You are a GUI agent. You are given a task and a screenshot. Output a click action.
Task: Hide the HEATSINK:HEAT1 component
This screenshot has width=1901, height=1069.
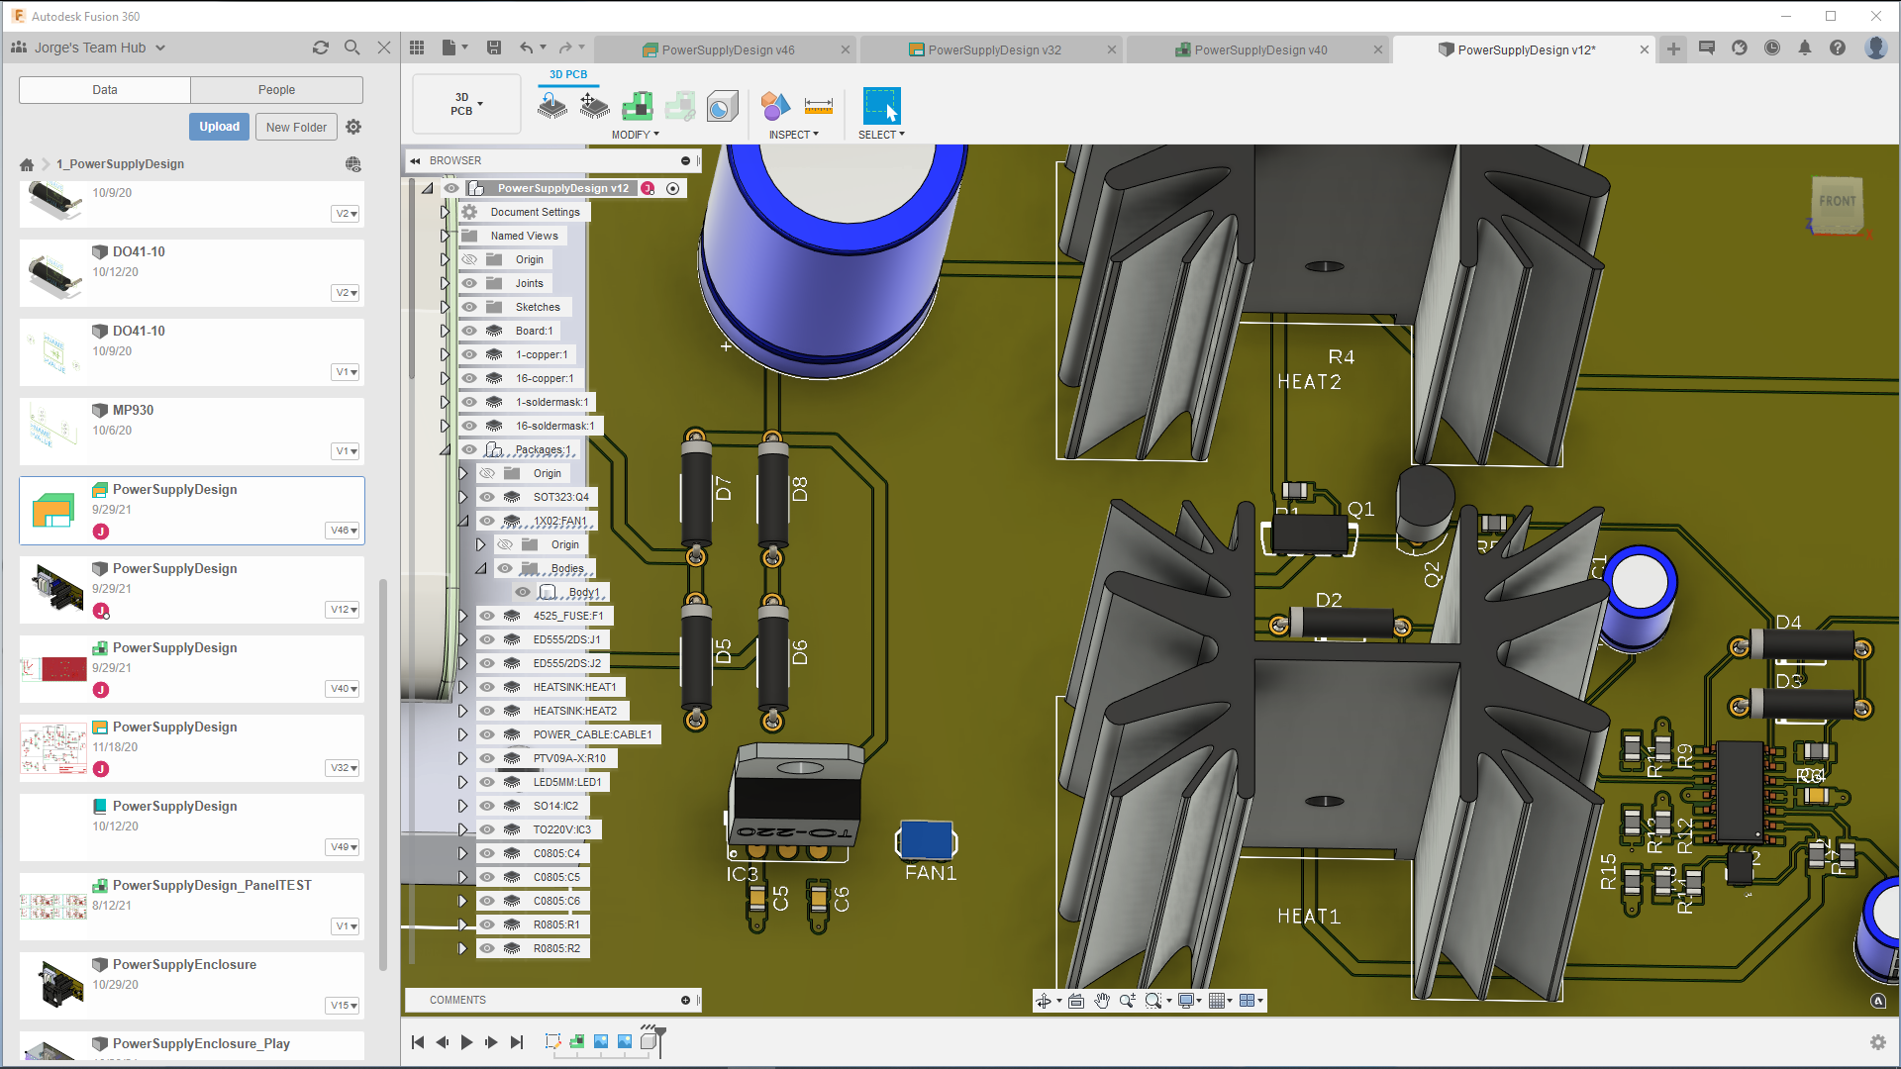[487, 687]
